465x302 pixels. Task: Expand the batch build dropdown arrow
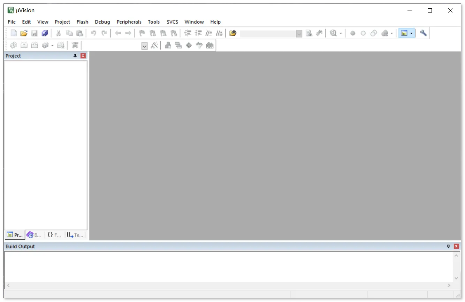[x=52, y=46]
